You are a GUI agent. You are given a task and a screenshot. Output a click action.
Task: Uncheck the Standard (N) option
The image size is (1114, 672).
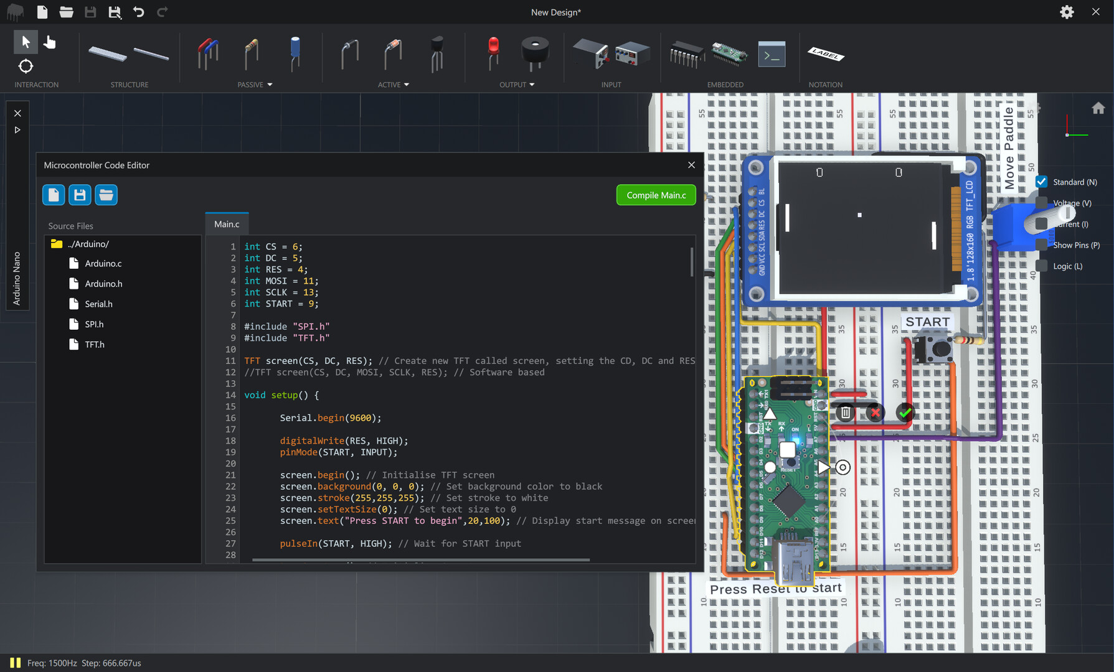[1041, 182]
